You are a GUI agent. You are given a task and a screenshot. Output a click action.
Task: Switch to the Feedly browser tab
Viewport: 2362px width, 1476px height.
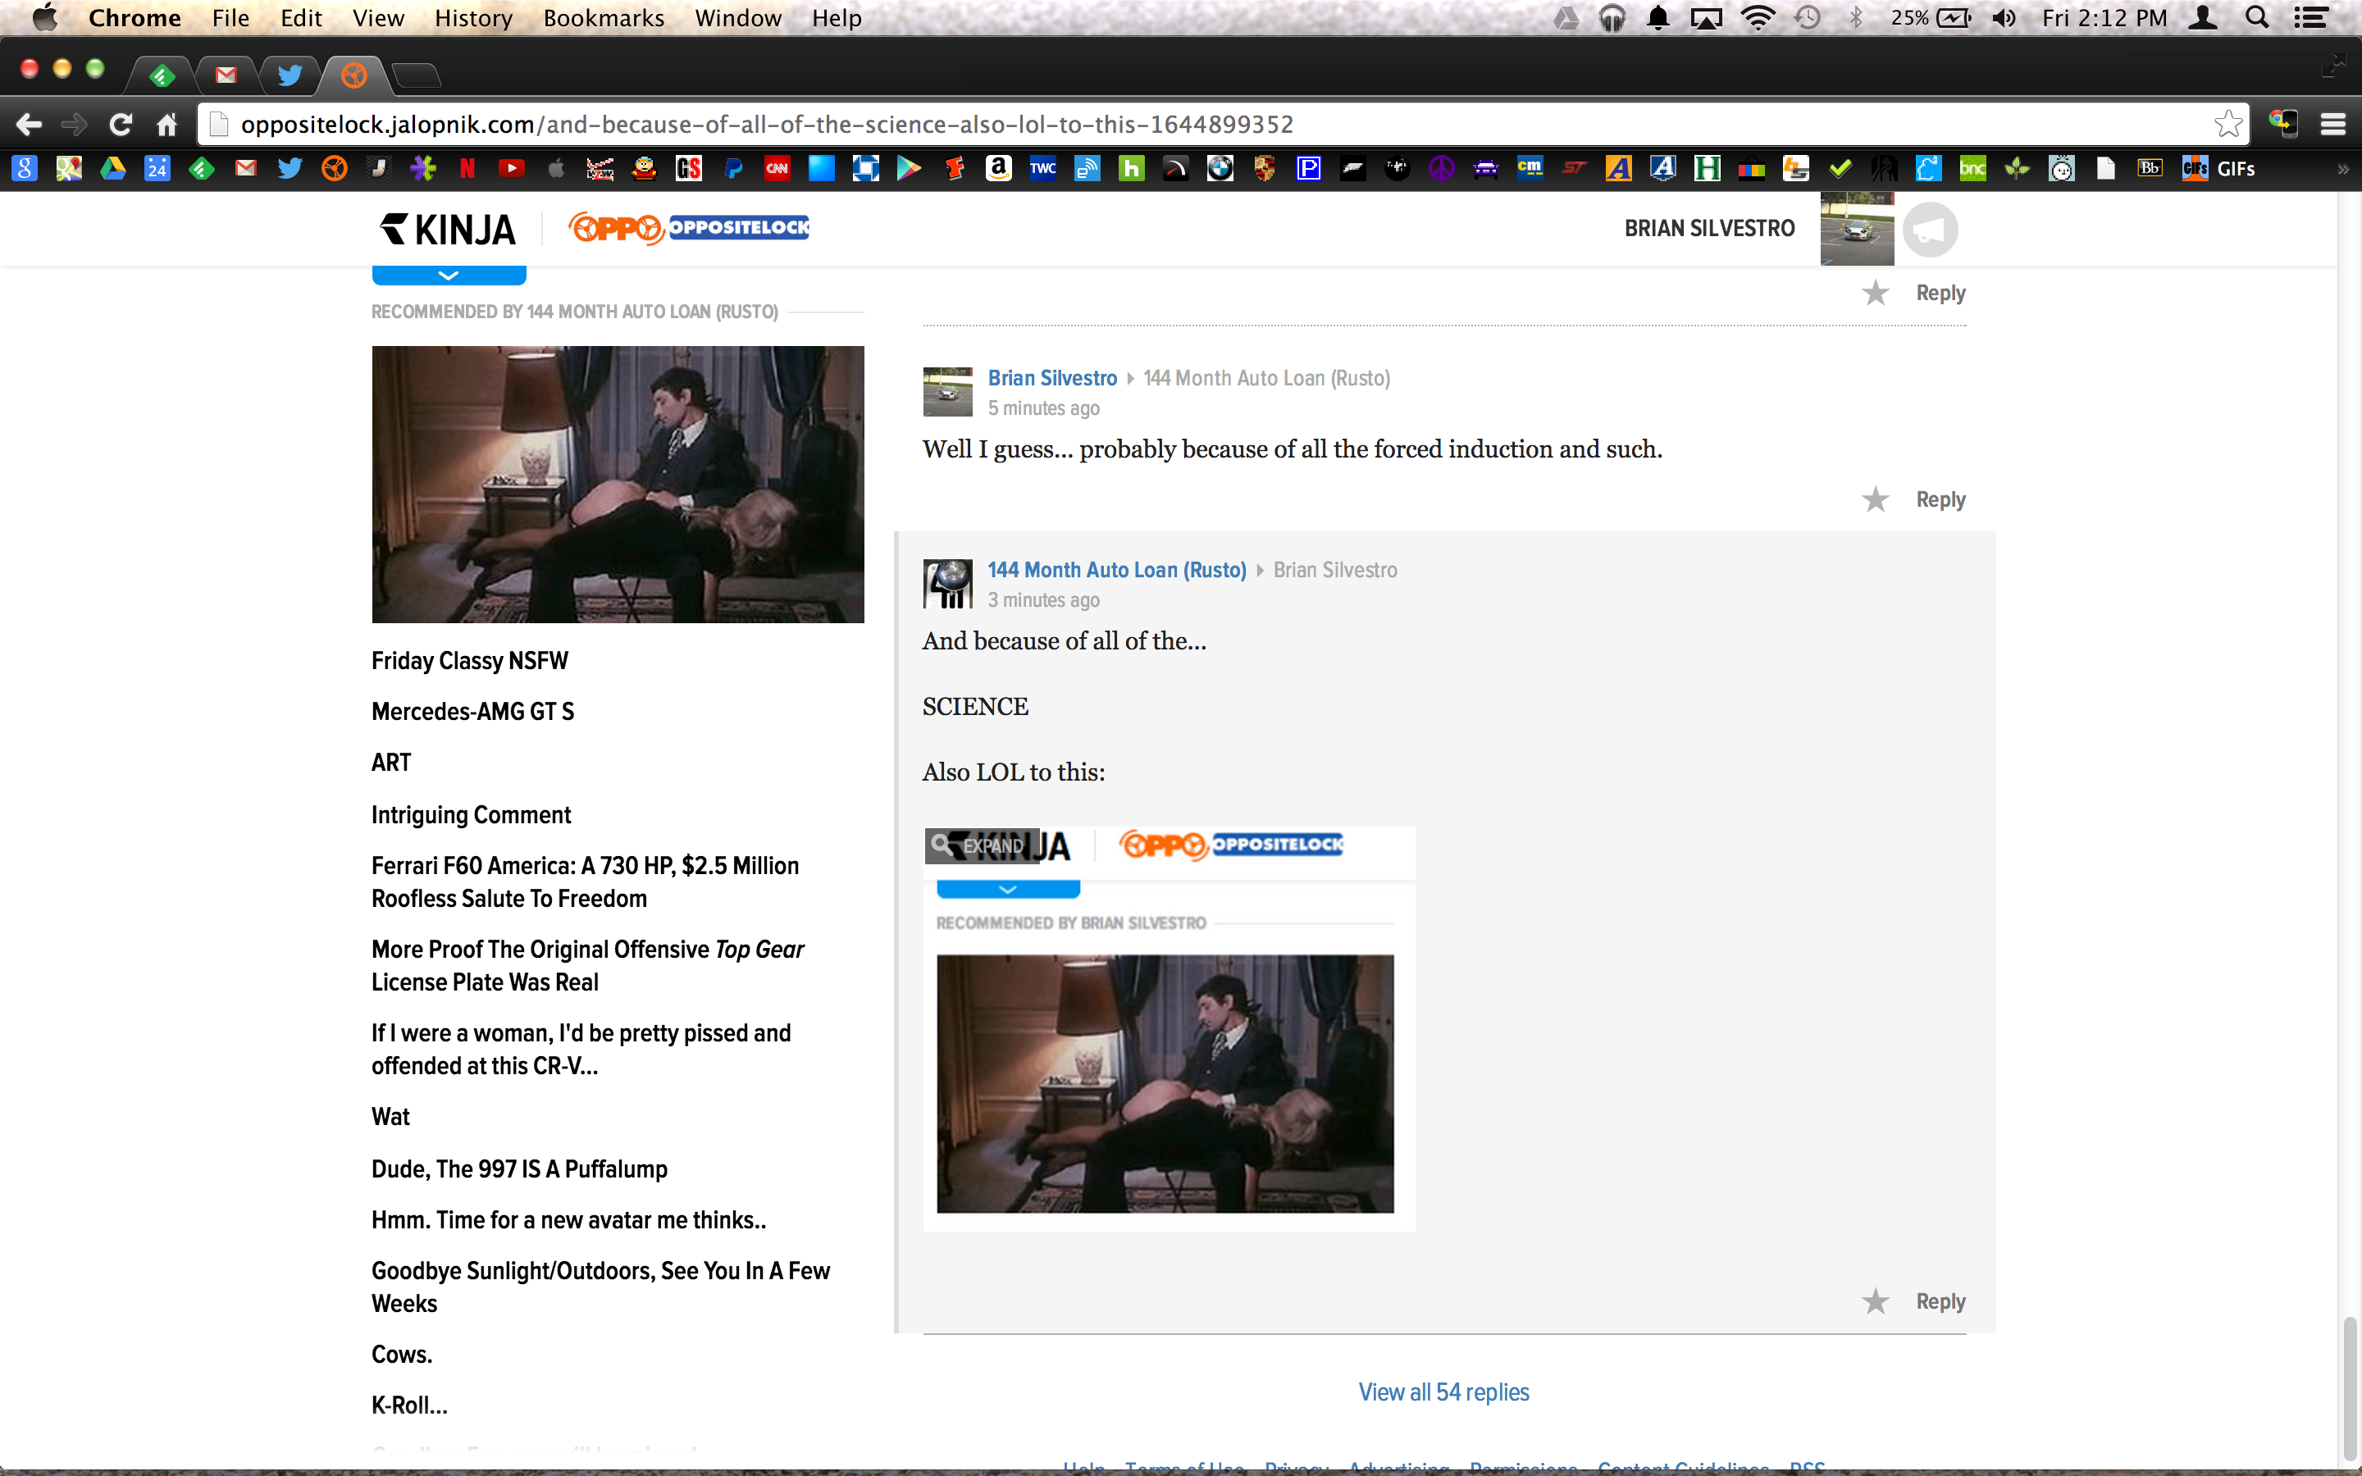tap(162, 75)
